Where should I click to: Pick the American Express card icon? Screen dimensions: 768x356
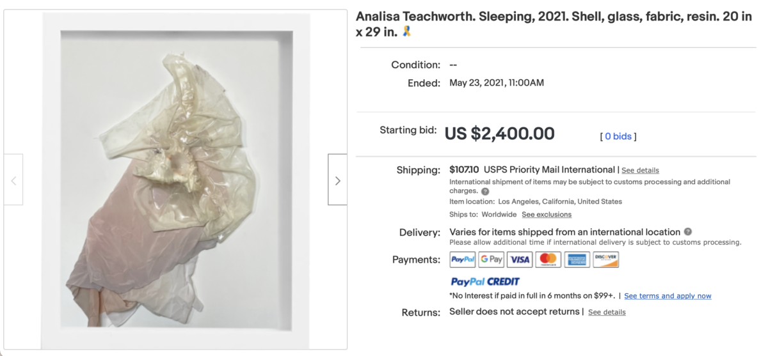[x=577, y=259]
